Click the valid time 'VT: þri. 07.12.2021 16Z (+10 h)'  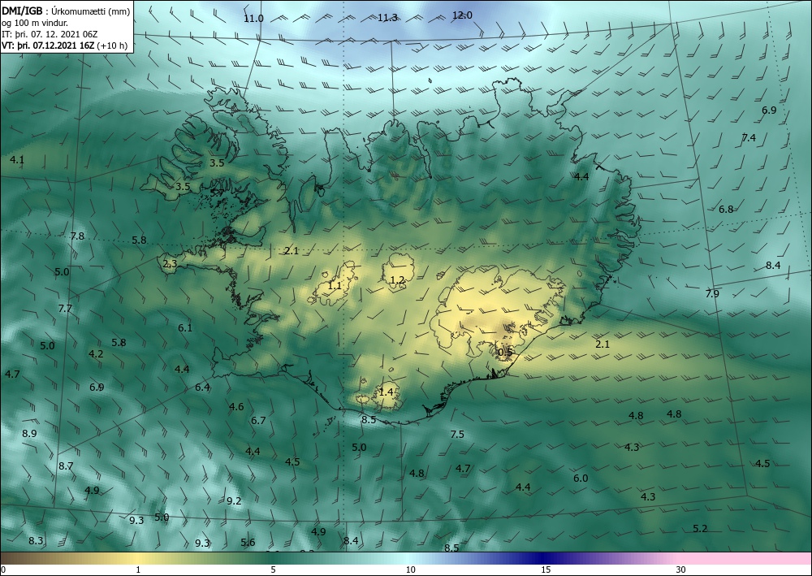pos(64,45)
